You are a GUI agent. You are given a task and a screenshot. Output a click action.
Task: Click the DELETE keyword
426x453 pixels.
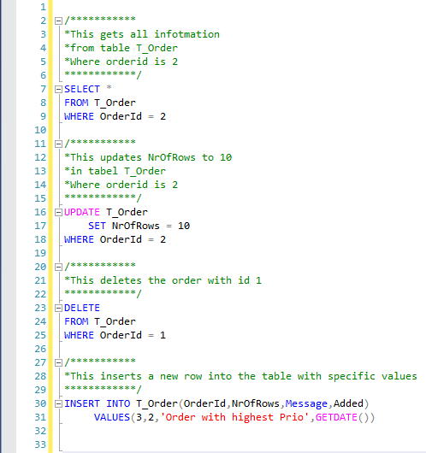coord(82,308)
